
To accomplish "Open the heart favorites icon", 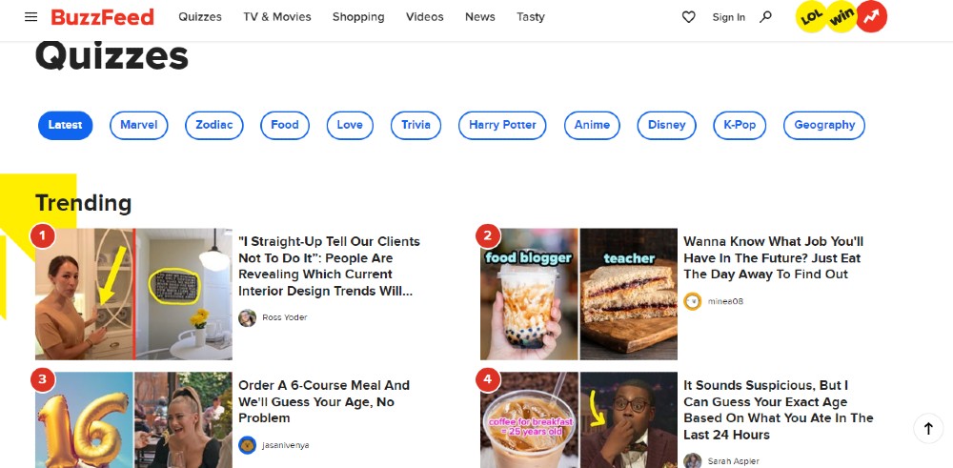I will 689,17.
